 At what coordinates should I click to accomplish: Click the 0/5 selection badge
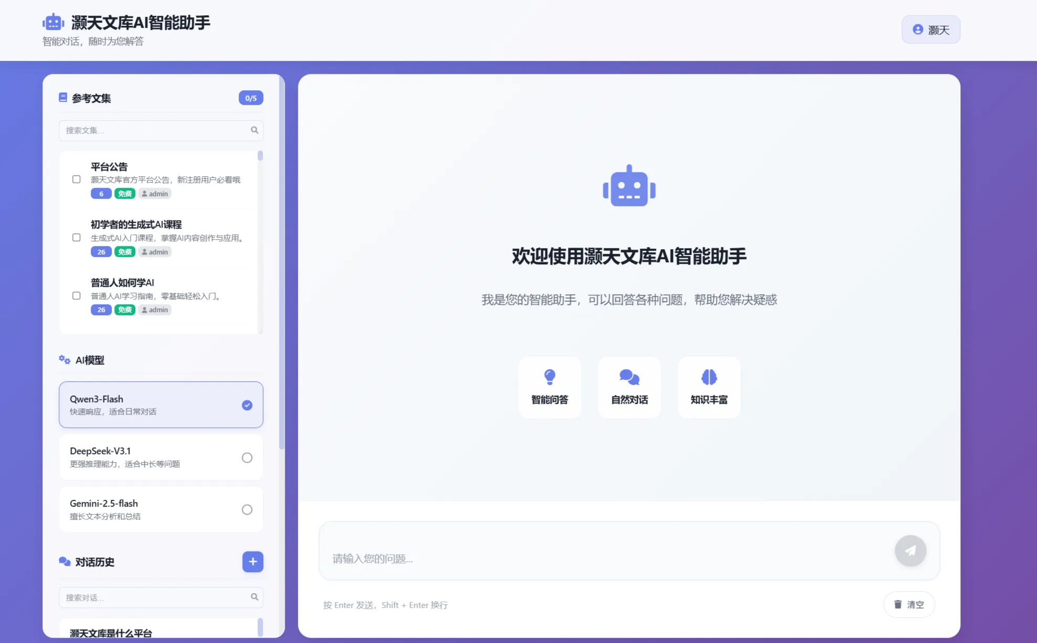click(x=250, y=98)
